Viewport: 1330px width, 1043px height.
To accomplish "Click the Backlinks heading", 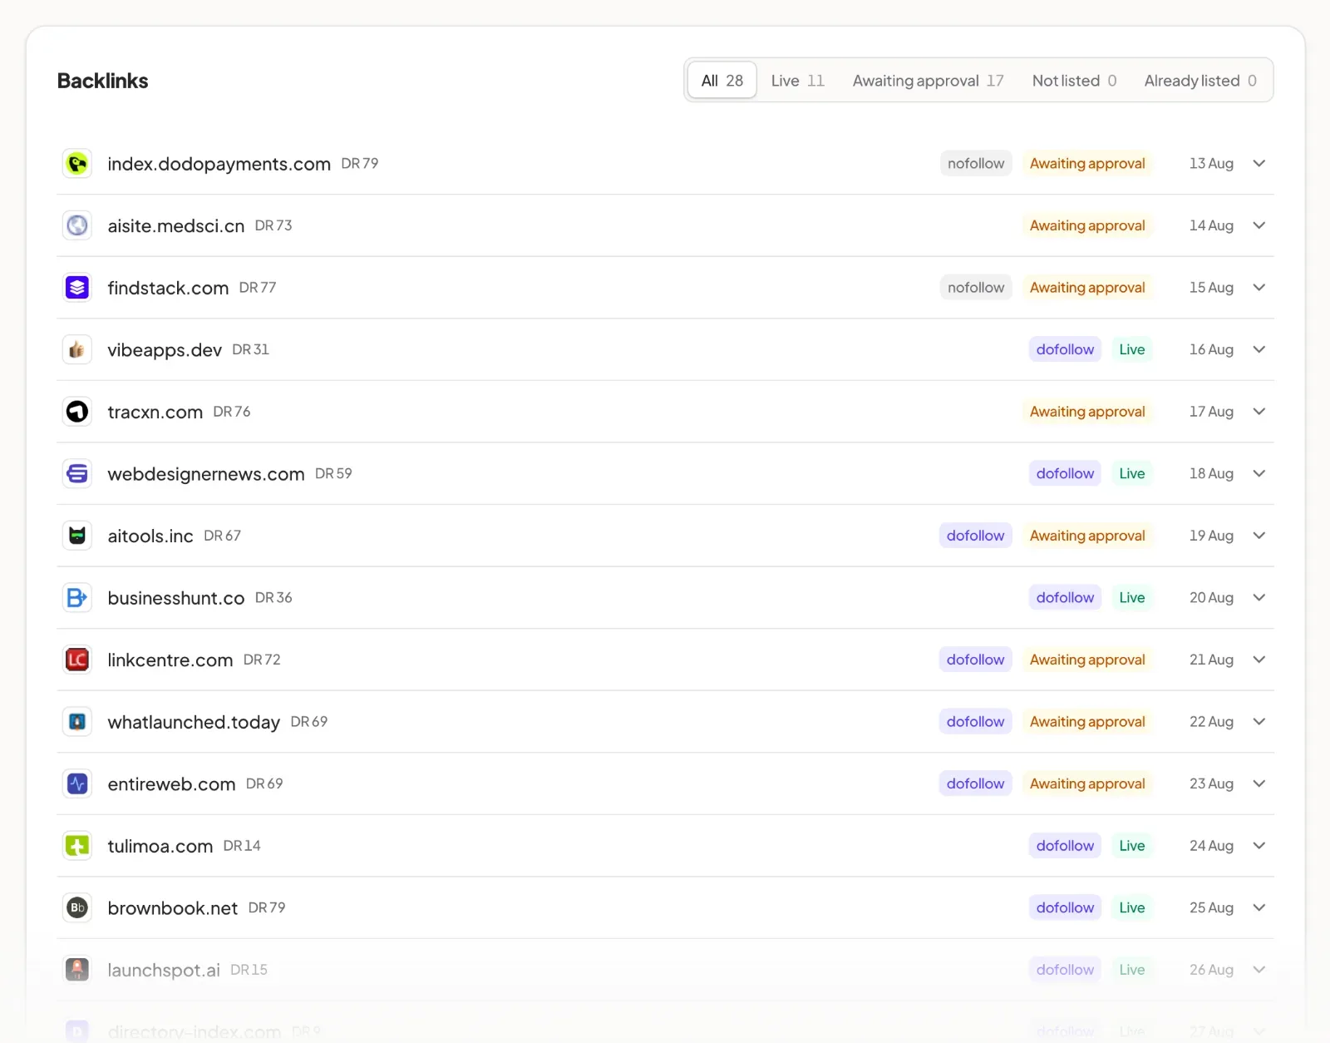I will coord(102,81).
